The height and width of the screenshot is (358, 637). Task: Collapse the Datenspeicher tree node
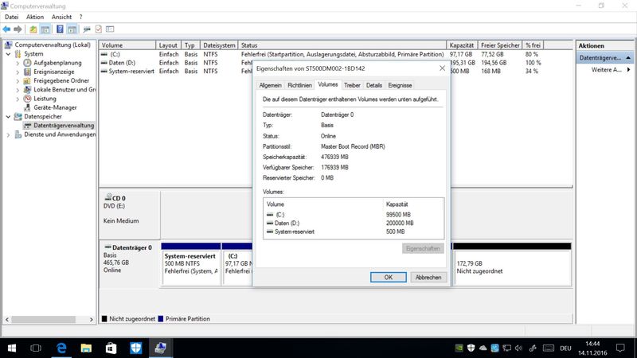coord(9,116)
